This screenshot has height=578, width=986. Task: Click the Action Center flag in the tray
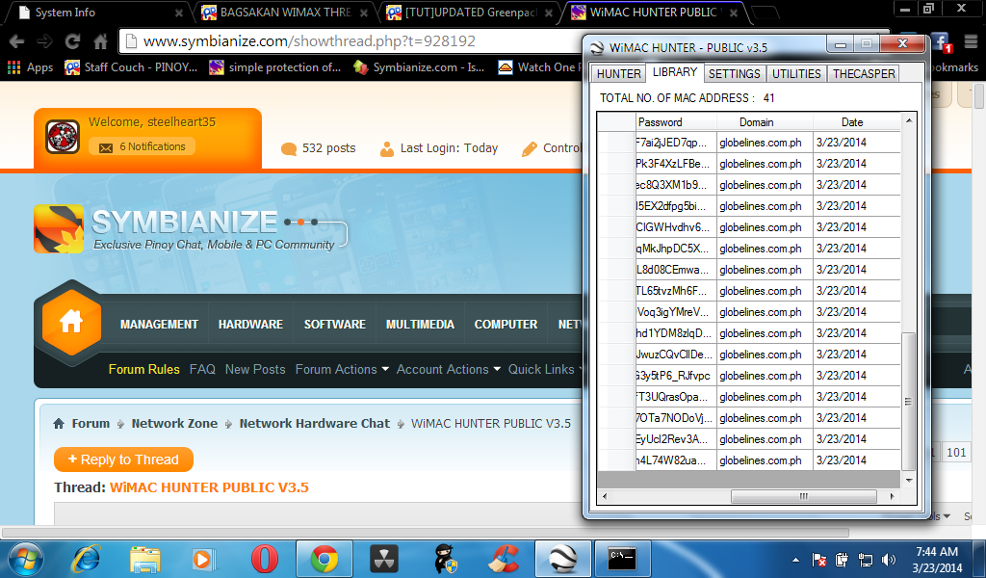pyautogui.click(x=818, y=560)
